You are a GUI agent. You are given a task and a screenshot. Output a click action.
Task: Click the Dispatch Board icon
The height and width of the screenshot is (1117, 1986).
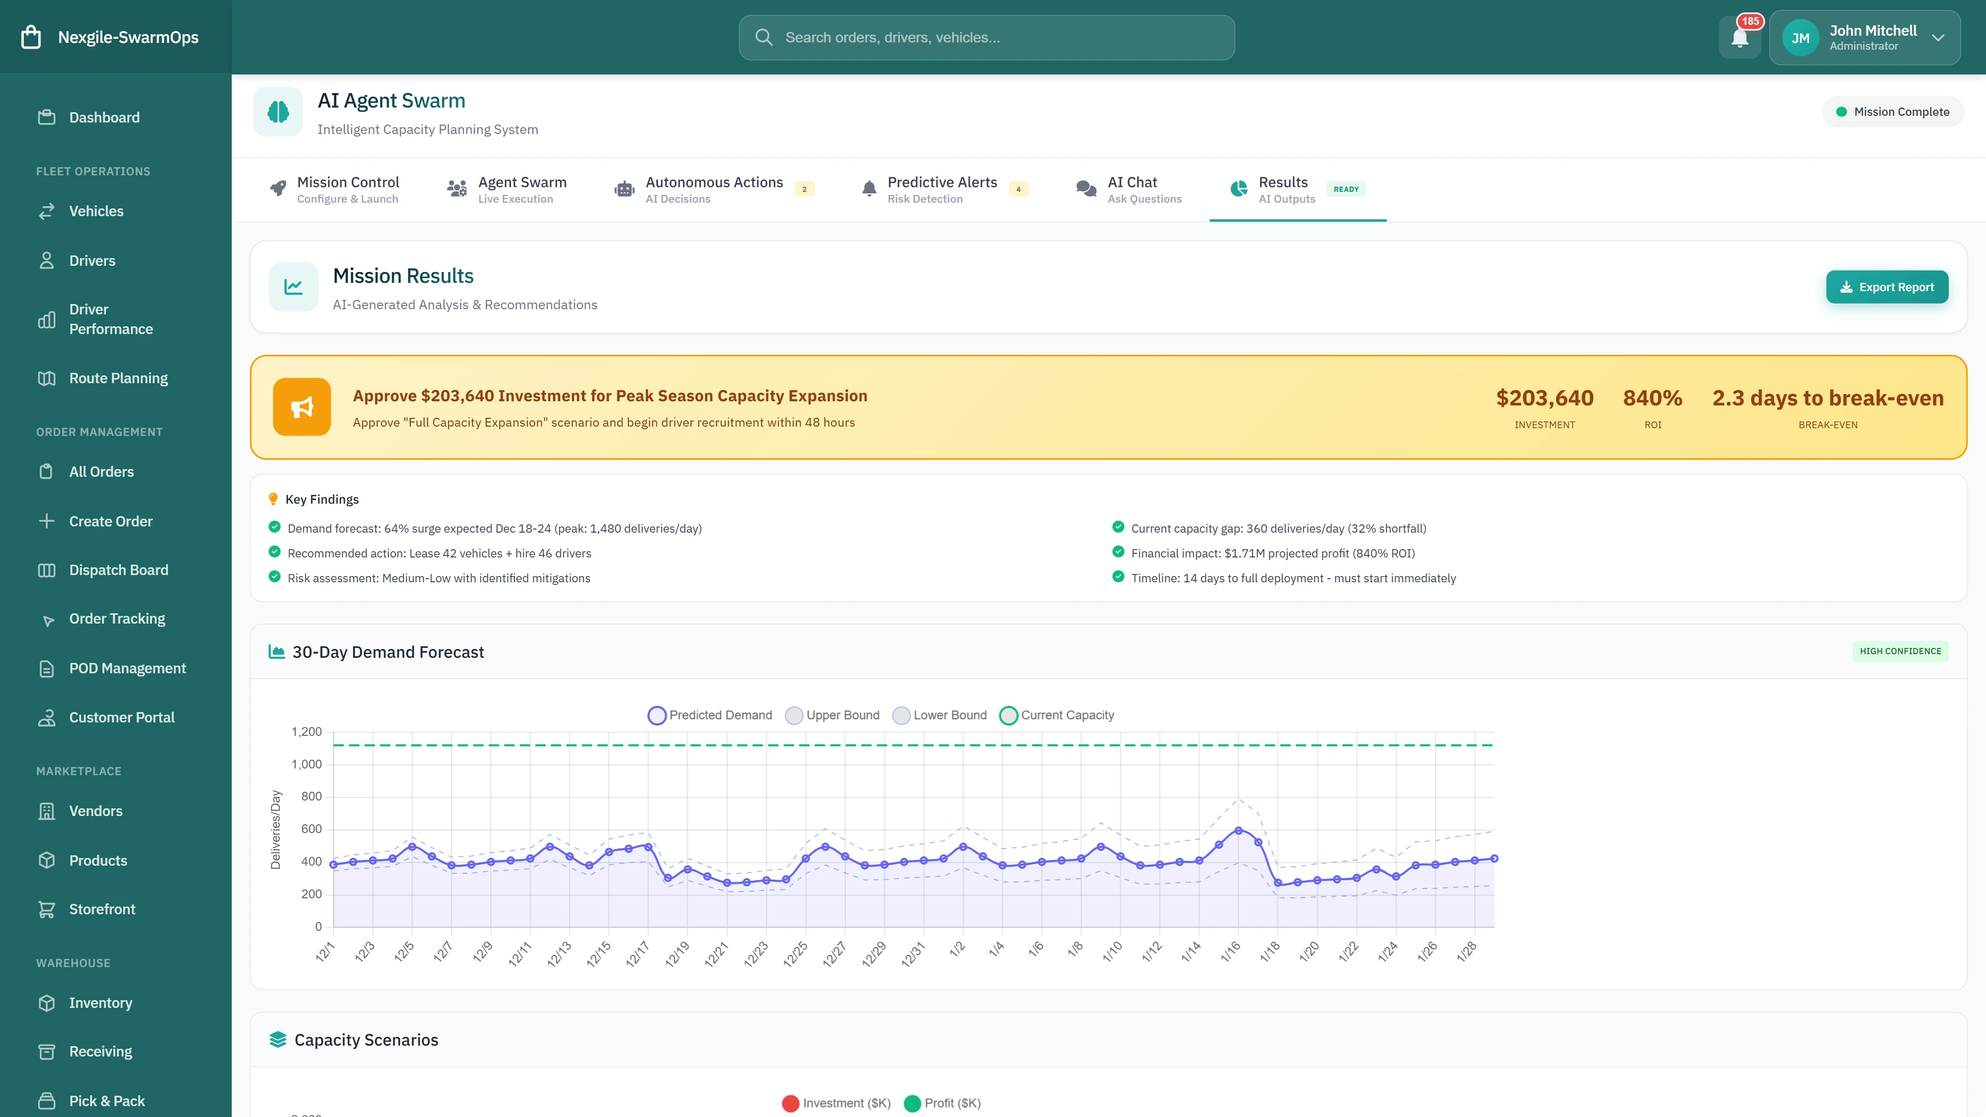tap(46, 570)
